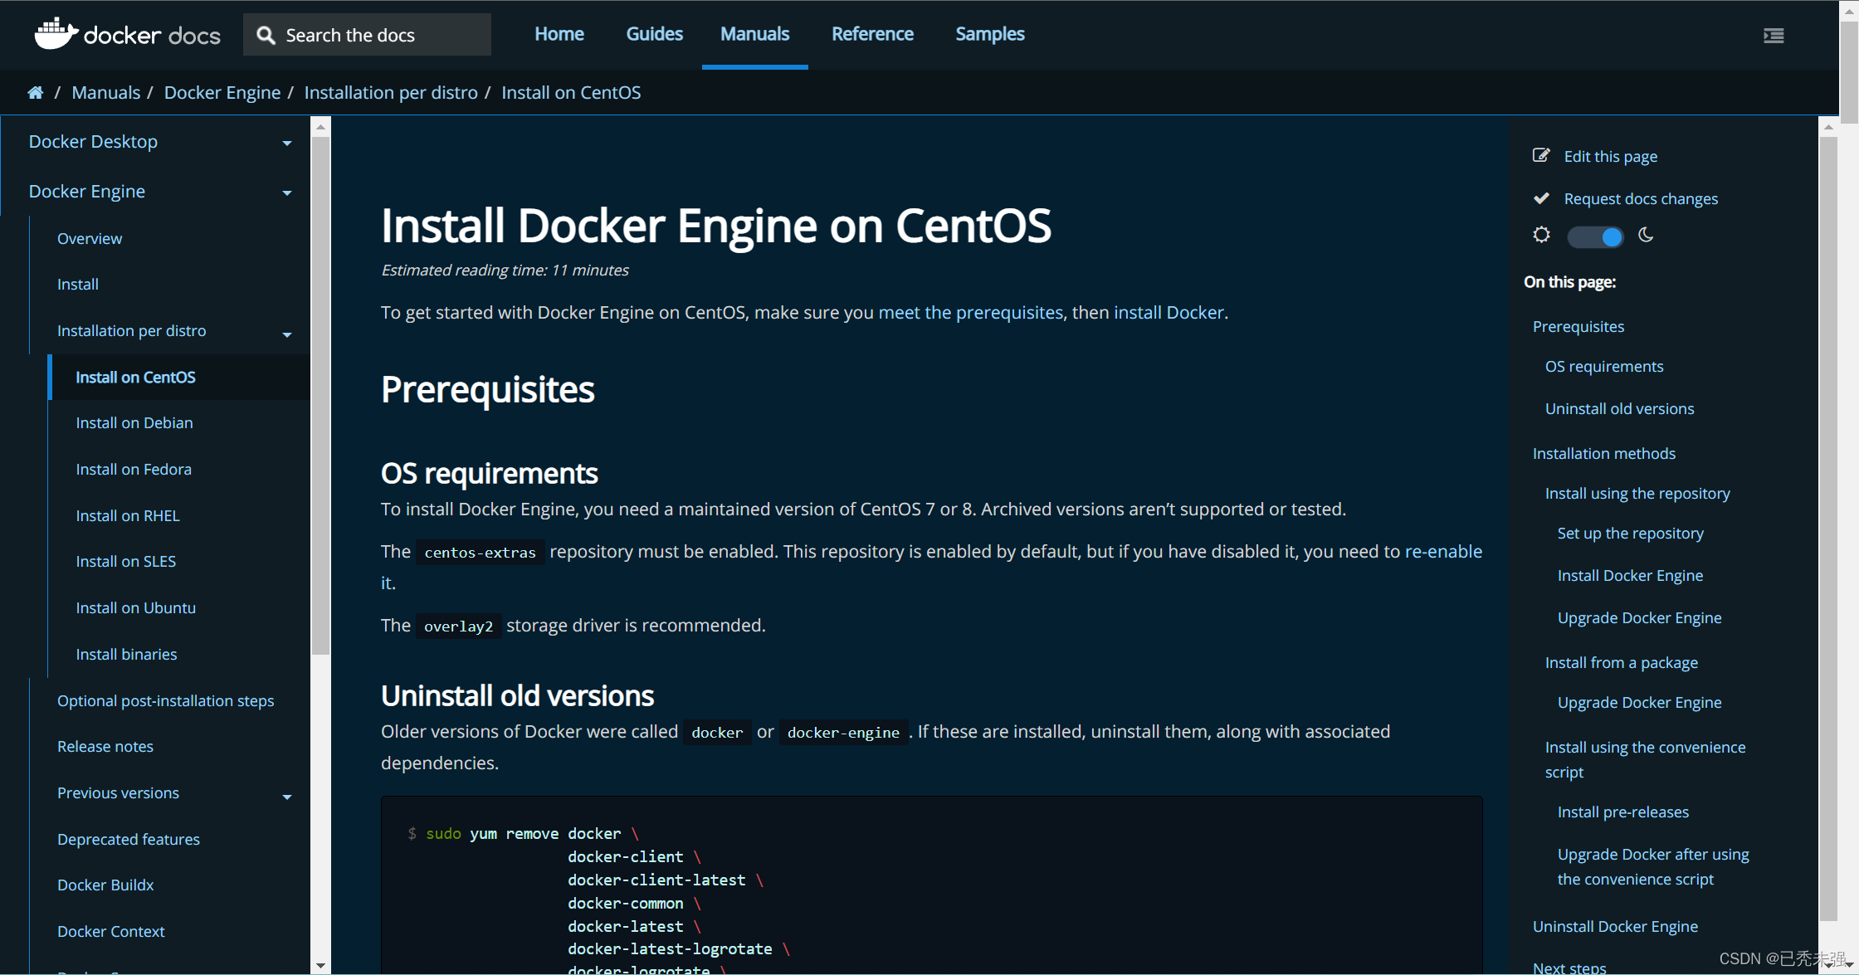Open Installation per distro breadcrumb
1859x975 pixels.
(391, 92)
